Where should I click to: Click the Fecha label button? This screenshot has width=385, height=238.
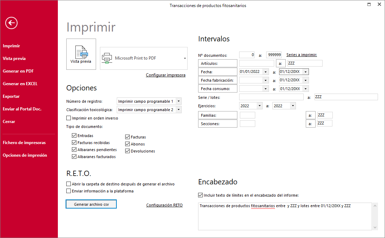pos(217,72)
